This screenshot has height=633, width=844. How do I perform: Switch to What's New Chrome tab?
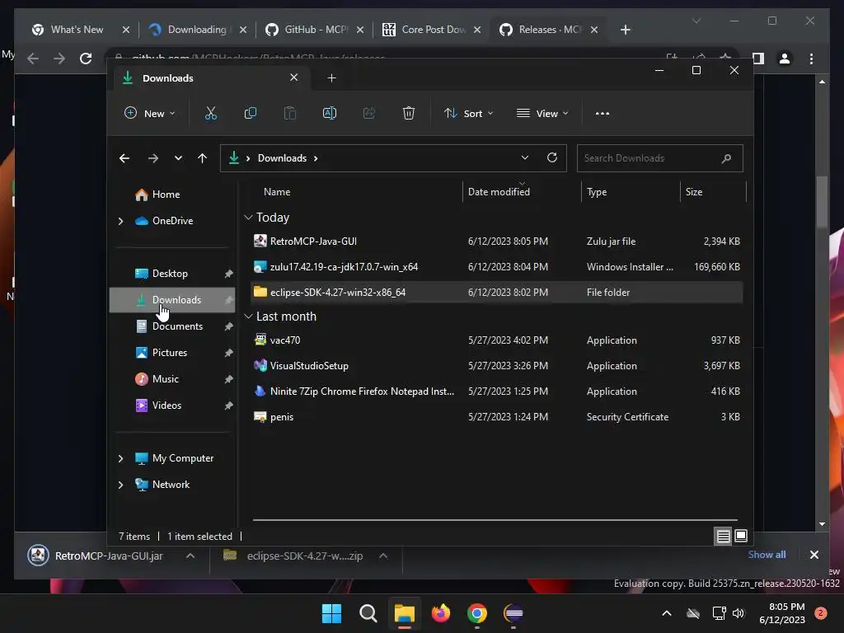(x=78, y=30)
